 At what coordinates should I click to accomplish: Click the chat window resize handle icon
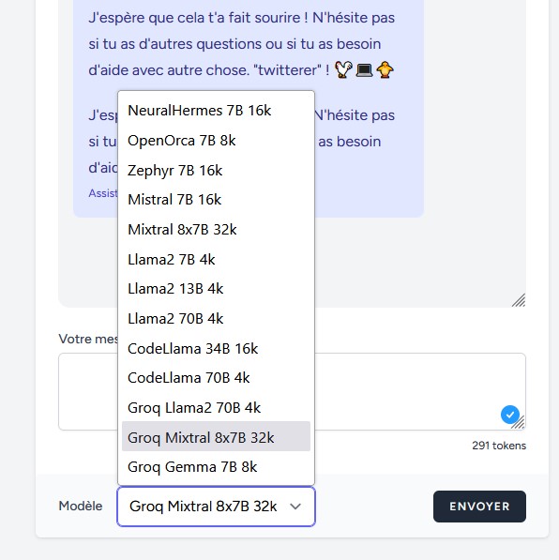click(x=519, y=300)
